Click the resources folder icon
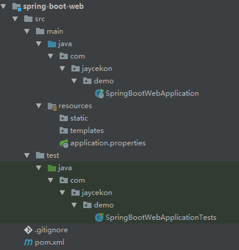Viewport: 239px width, 250px height. (53, 106)
